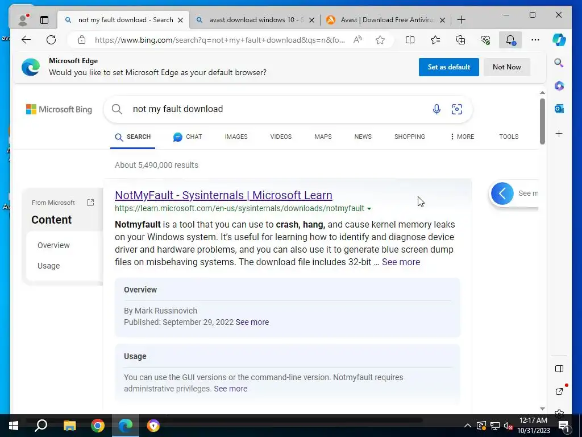The width and height of the screenshot is (582, 437).
Task: Select the CHAT search tab
Action: point(188,137)
